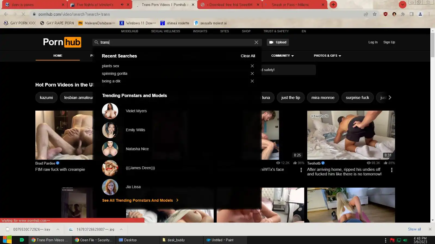Switch to the Download free trial tab
This screenshot has width=435, height=244.
(x=230, y=5)
